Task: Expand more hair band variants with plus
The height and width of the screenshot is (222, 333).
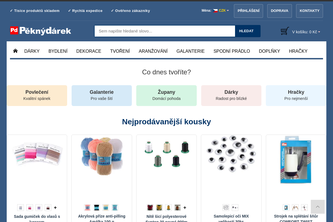Action: pyautogui.click(x=55, y=208)
